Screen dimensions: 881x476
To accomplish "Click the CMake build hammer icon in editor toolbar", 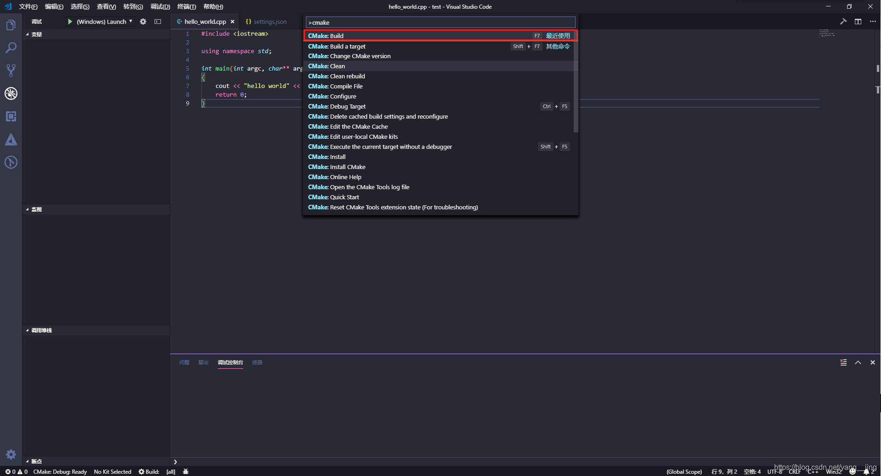I will [843, 22].
